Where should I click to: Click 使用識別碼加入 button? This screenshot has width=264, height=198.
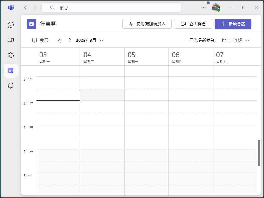(x=147, y=24)
